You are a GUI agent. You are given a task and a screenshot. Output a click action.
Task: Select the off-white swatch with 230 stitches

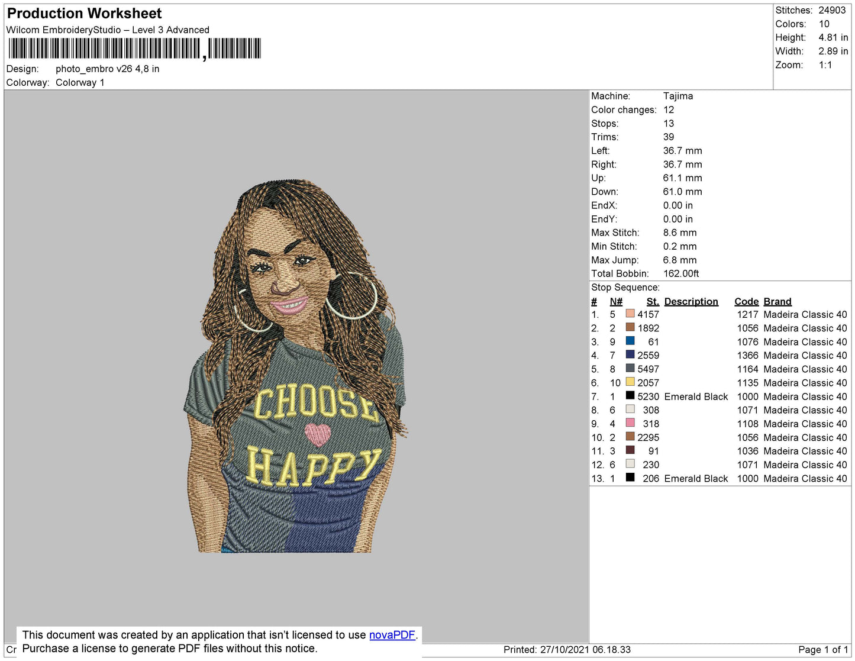(630, 463)
